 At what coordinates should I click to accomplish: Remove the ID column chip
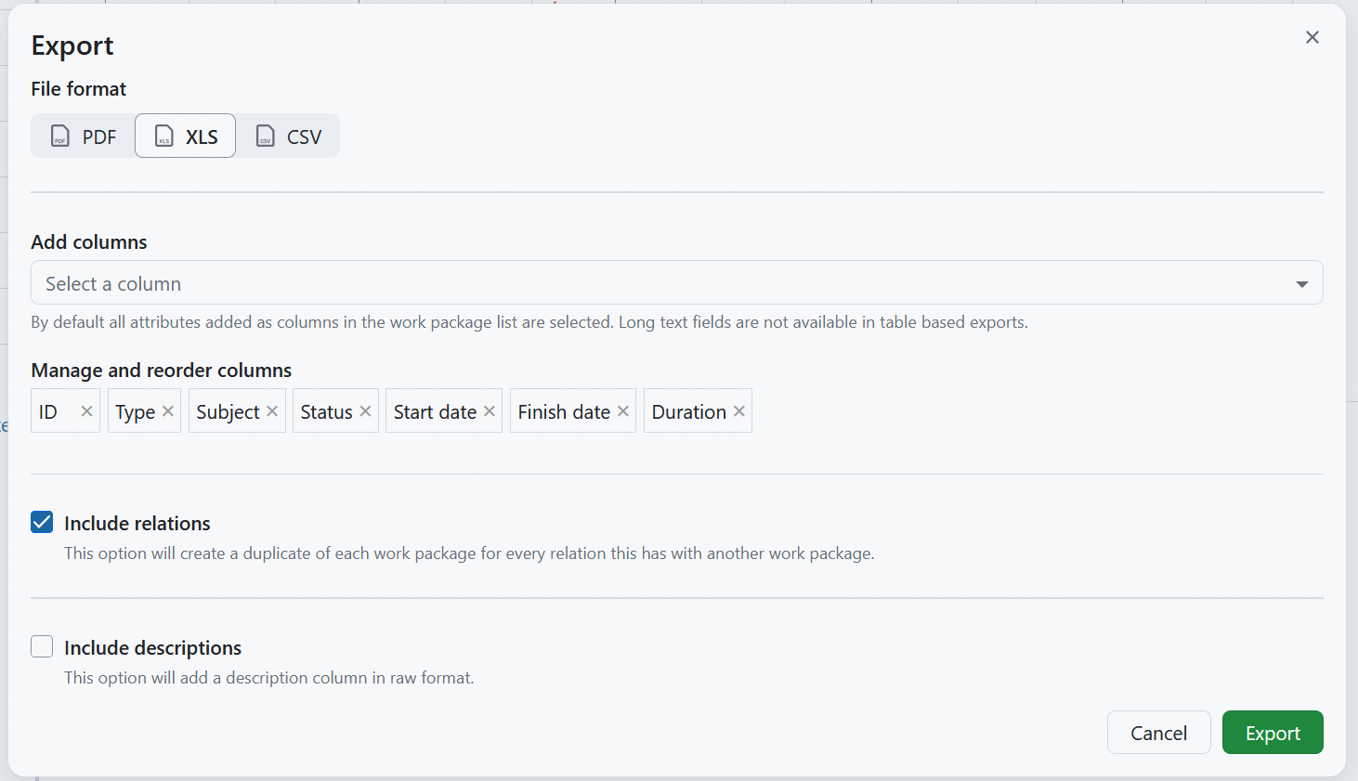86,411
